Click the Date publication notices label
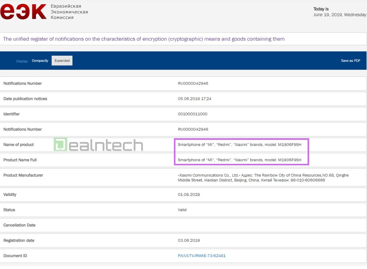The image size is (367, 269). 25,99
